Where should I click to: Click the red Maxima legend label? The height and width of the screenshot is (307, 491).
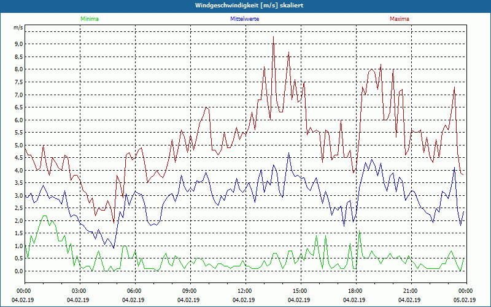point(400,19)
